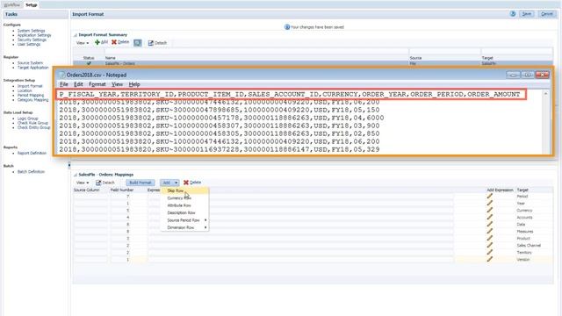Screen dimensions: 562x316
Task: Edit expression pencil for Data target
Action: tap(490, 225)
